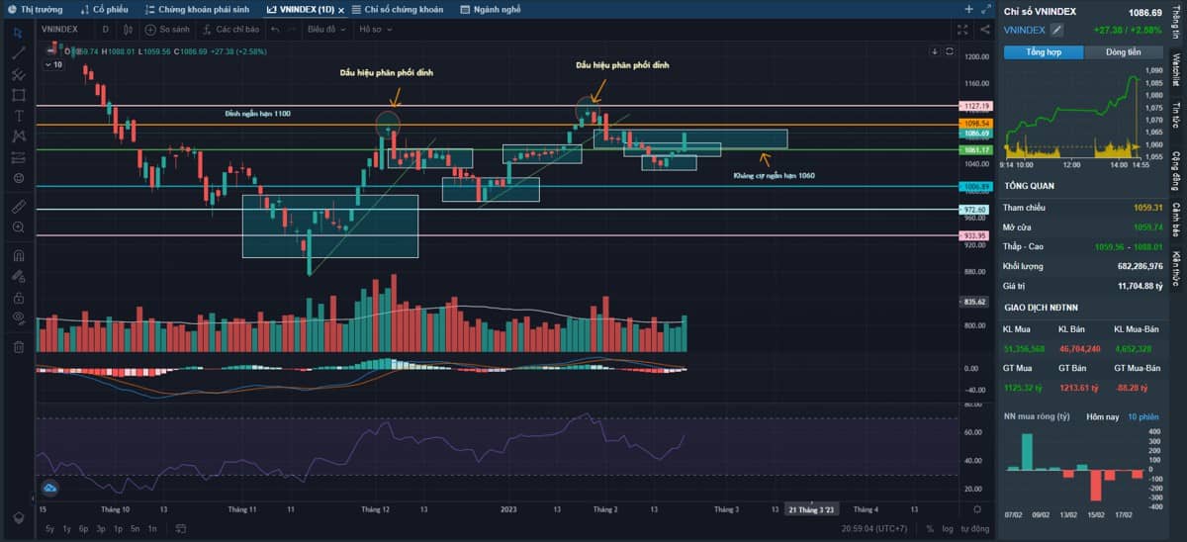Toggle magnet mode for drawings

click(18, 255)
